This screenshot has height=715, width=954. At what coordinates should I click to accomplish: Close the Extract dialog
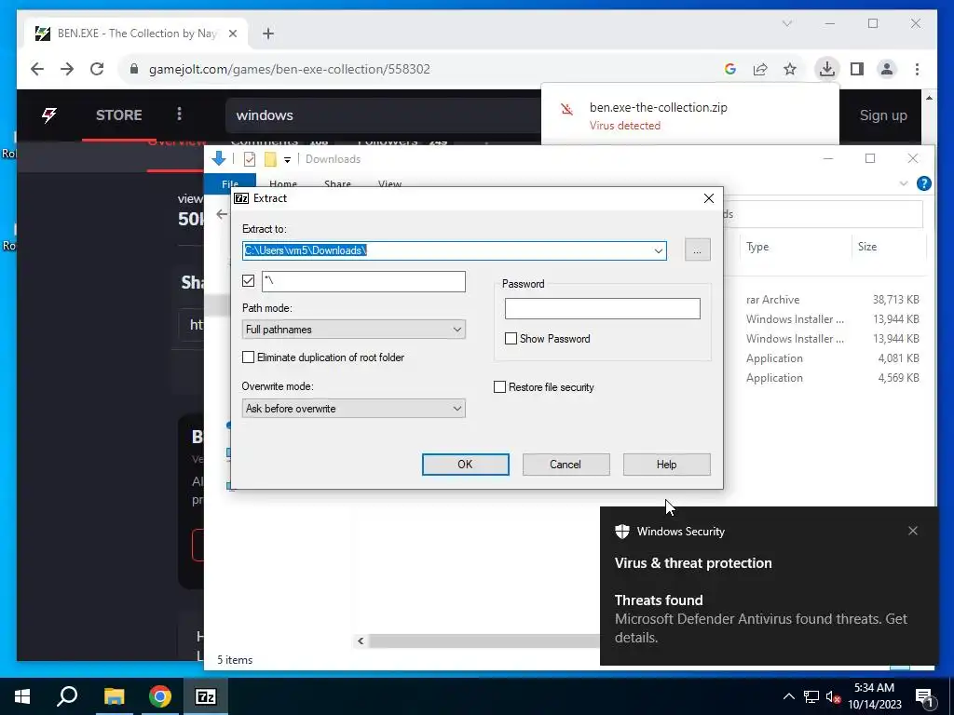pyautogui.click(x=709, y=198)
